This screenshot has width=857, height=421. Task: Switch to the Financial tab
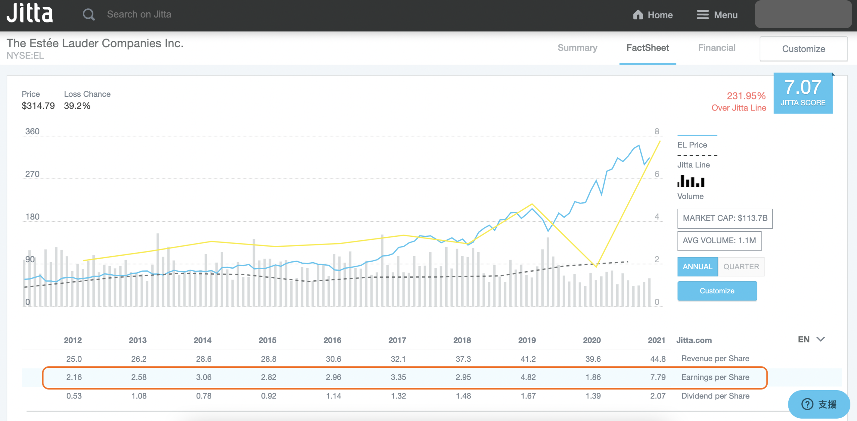click(716, 48)
